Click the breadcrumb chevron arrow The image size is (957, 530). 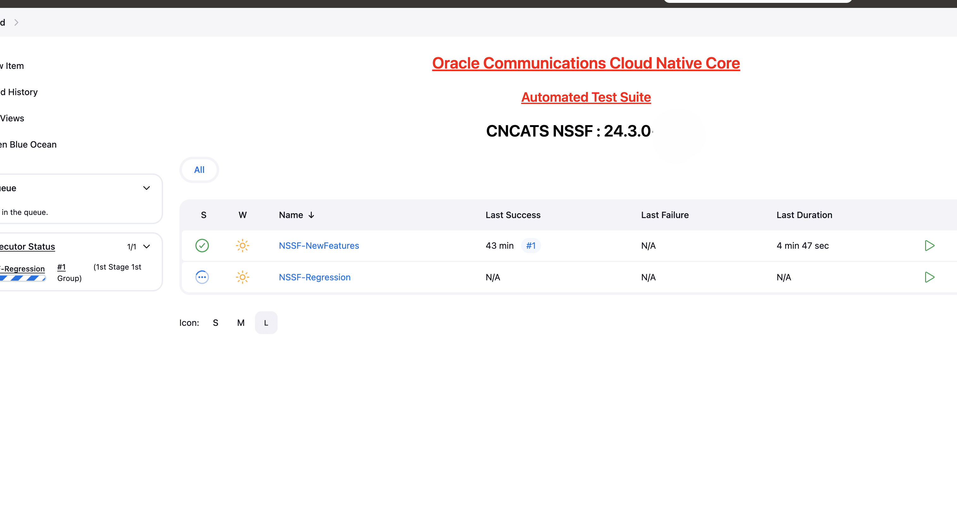coord(16,22)
